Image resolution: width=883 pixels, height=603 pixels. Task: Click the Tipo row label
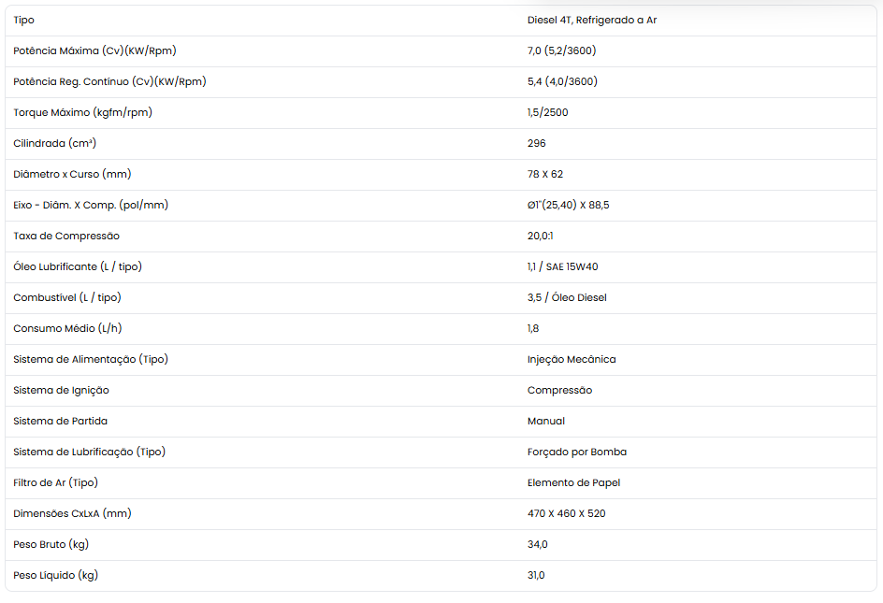tap(23, 21)
